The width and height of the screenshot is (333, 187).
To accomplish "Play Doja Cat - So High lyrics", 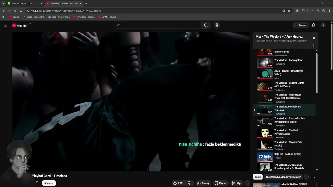I will pyautogui.click(x=285, y=157).
